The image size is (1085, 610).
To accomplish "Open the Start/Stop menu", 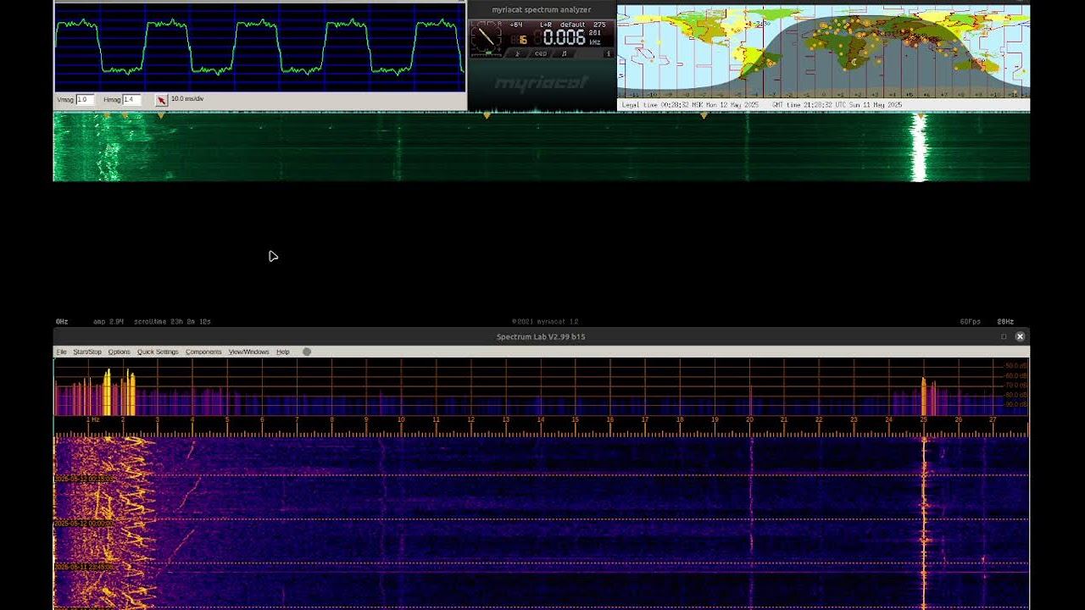I will pyautogui.click(x=87, y=352).
